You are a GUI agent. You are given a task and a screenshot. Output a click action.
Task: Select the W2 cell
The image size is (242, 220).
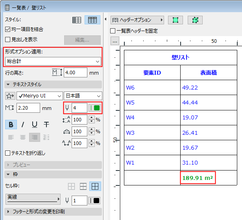tap(152, 148)
